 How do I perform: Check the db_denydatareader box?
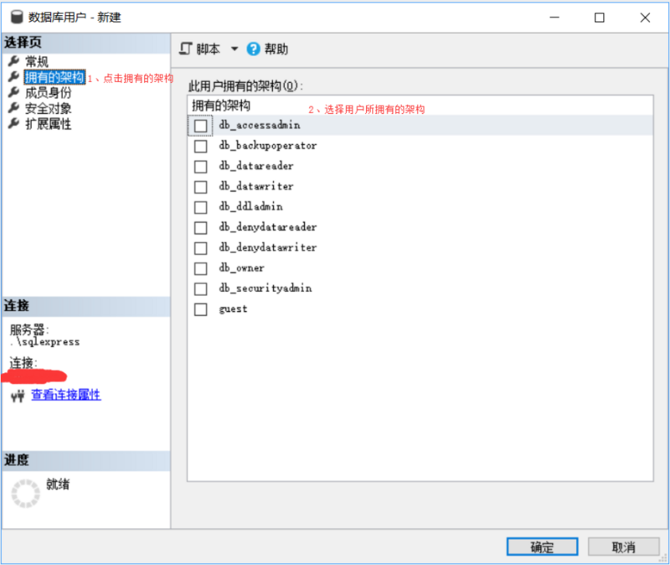pos(200,227)
